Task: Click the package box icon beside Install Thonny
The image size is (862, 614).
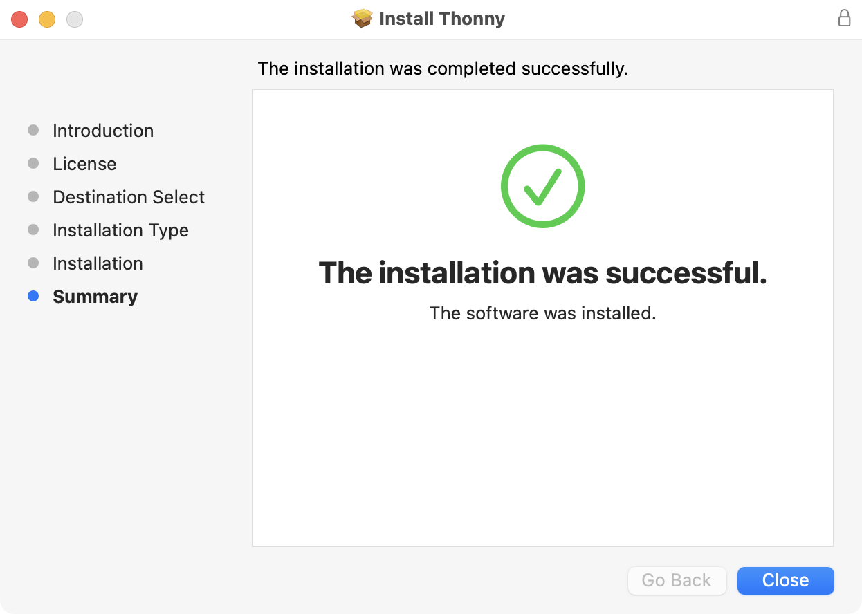Action: coord(363,18)
